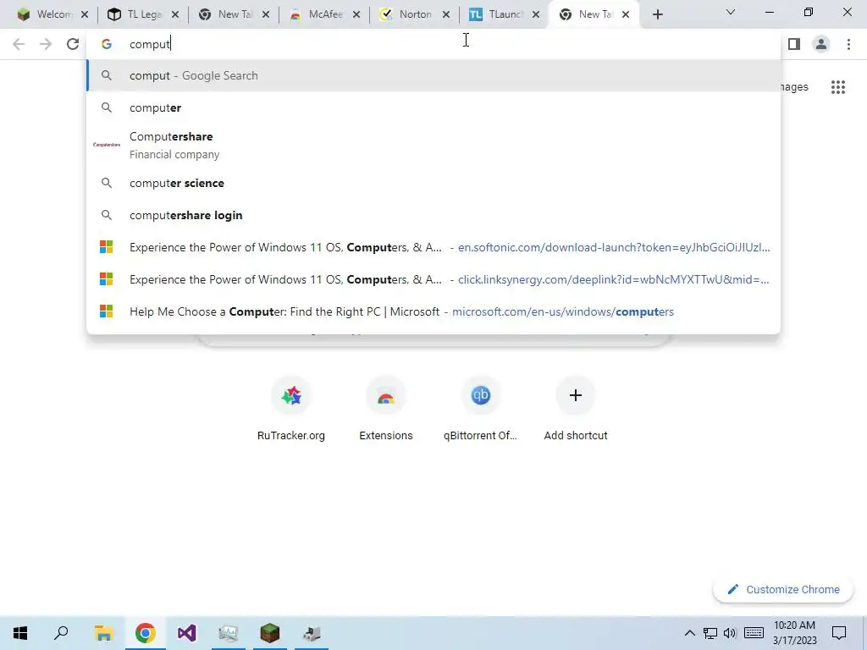Viewport: 867px width, 650px height.
Task: Open File Explorer from taskbar
Action: (103, 633)
